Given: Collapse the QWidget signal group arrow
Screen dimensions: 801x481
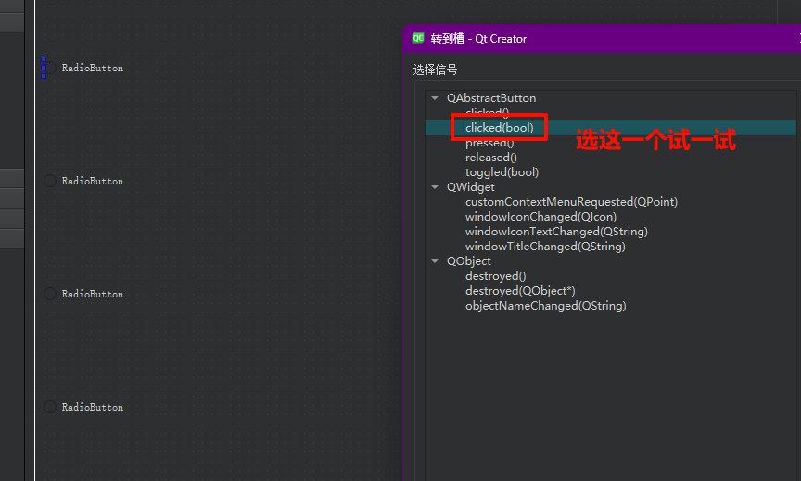Looking at the screenshot, I should (435, 187).
